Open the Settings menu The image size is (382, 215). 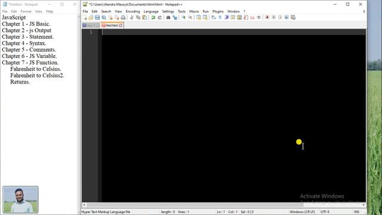point(168,11)
